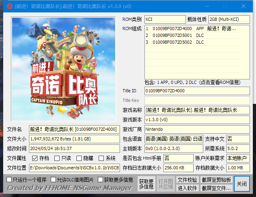Click the 存档数据大小 field 1.00 MB
The image size is (256, 197).
238,168
